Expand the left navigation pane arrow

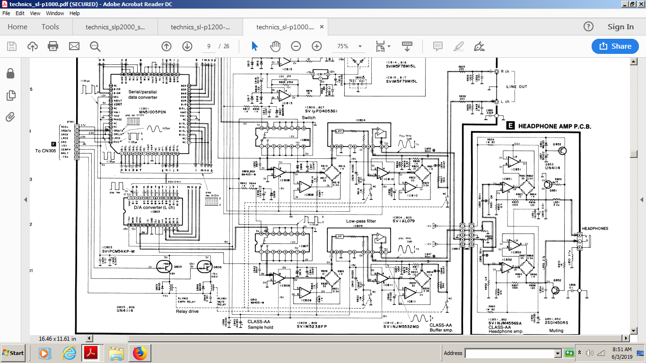tap(26, 200)
